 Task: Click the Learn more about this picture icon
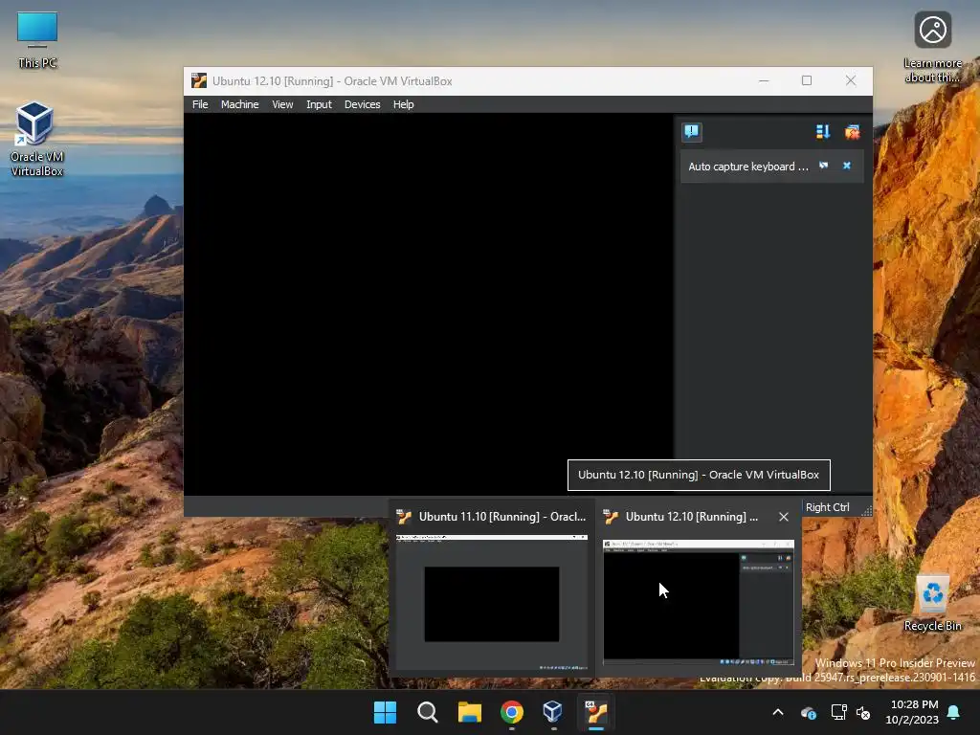point(932,48)
